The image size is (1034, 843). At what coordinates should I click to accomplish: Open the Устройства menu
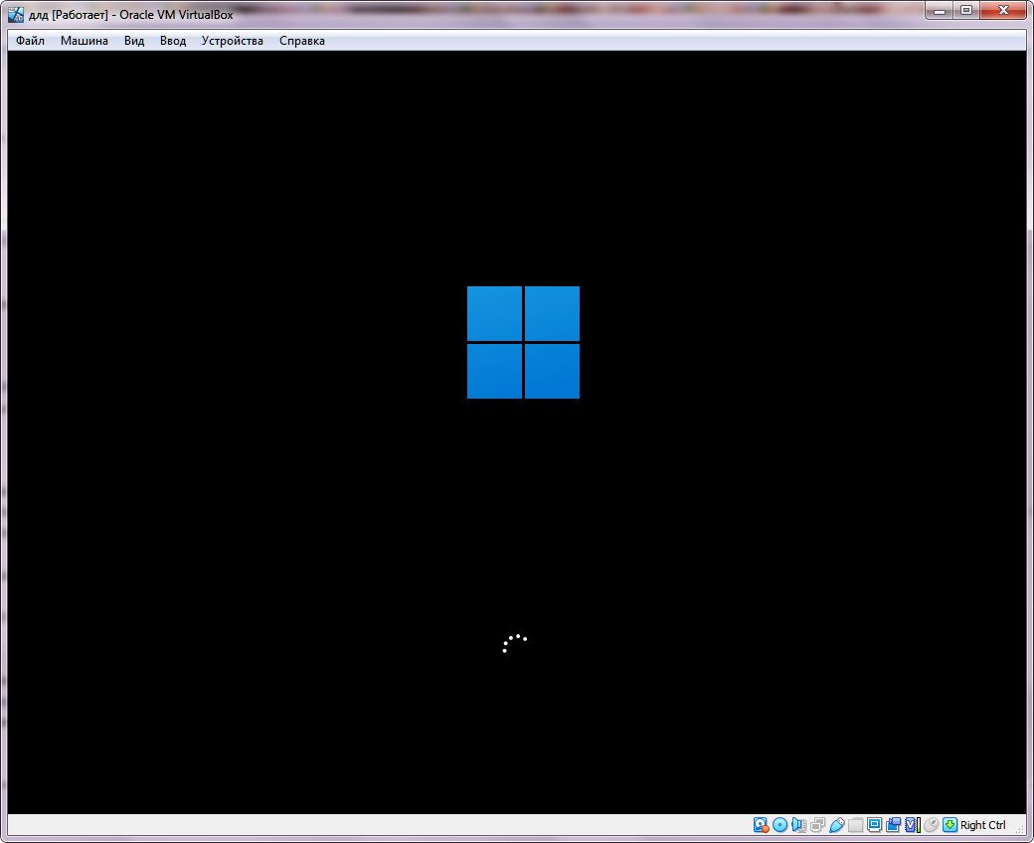[232, 40]
